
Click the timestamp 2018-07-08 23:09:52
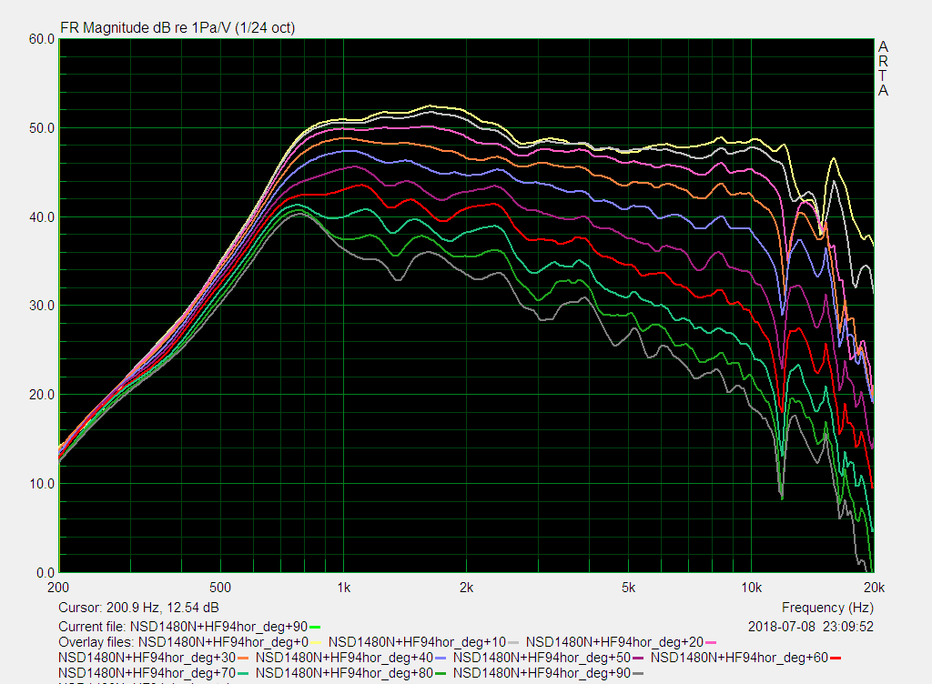pos(811,627)
